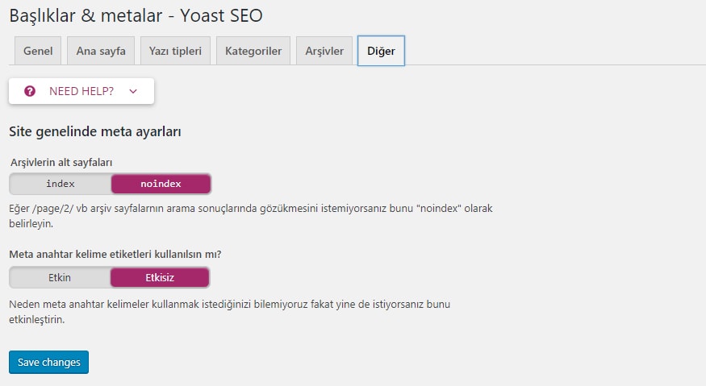Click the question mark help icon

click(30, 91)
